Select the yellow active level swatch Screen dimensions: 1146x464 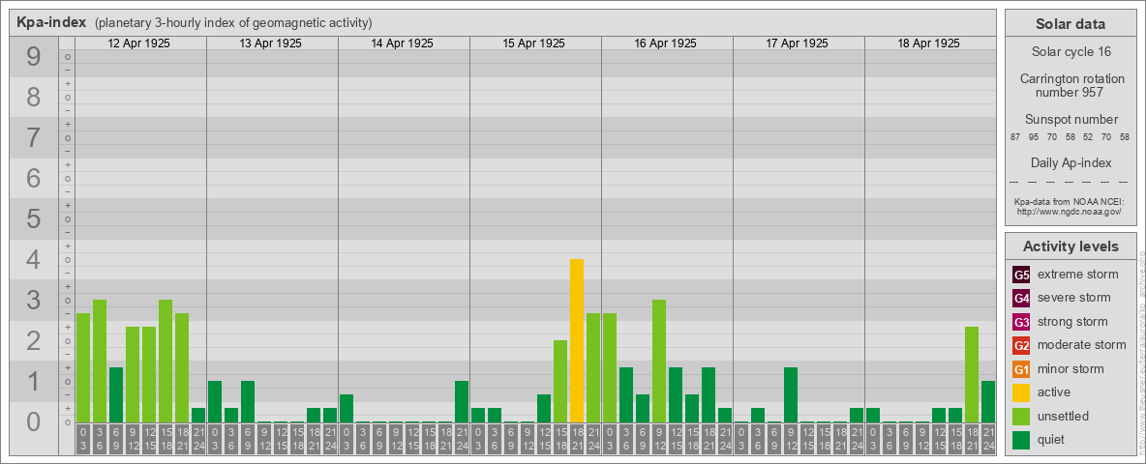point(1021,392)
